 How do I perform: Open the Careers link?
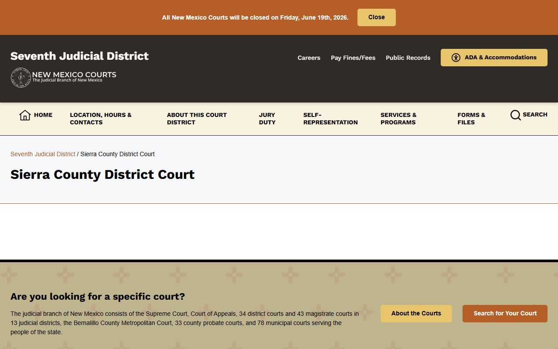[x=309, y=58]
